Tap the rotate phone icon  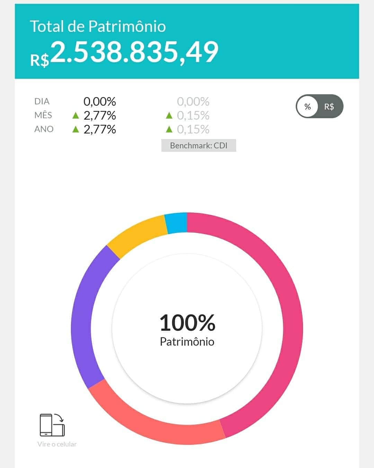[x=52, y=425]
